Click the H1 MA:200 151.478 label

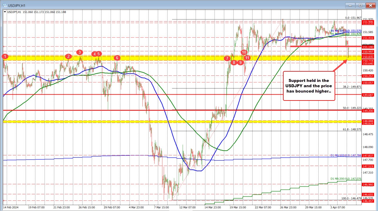point(346,34)
